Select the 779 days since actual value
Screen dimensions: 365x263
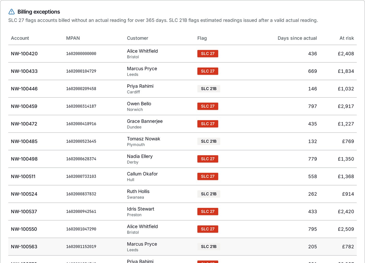(x=313, y=159)
